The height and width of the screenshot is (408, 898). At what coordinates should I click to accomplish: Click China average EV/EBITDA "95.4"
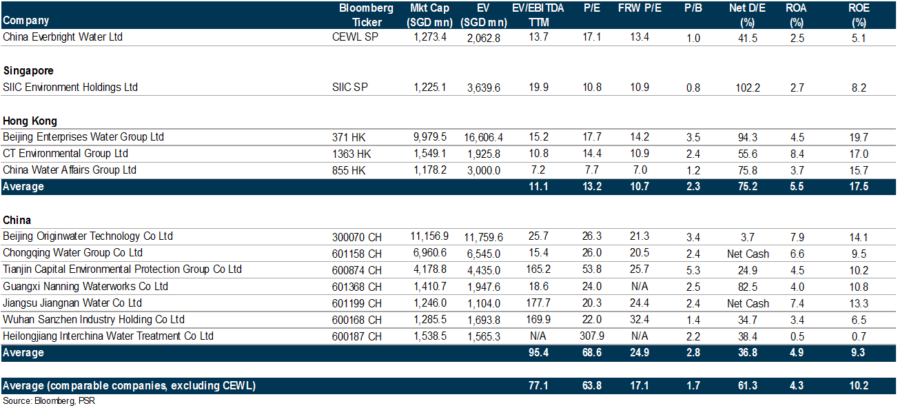click(x=538, y=352)
